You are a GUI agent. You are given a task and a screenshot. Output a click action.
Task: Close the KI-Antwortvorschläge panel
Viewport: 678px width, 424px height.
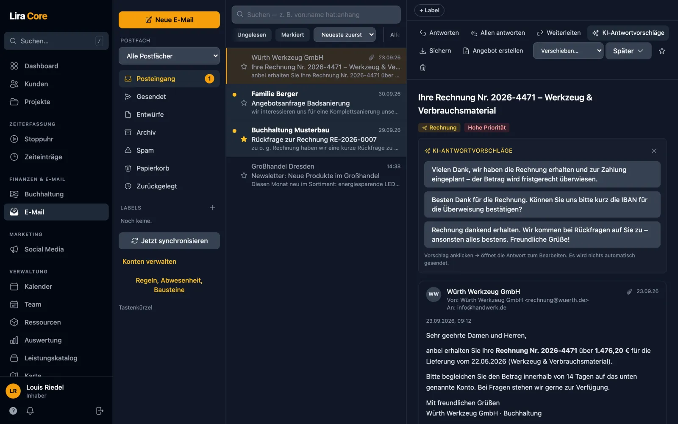(654, 151)
